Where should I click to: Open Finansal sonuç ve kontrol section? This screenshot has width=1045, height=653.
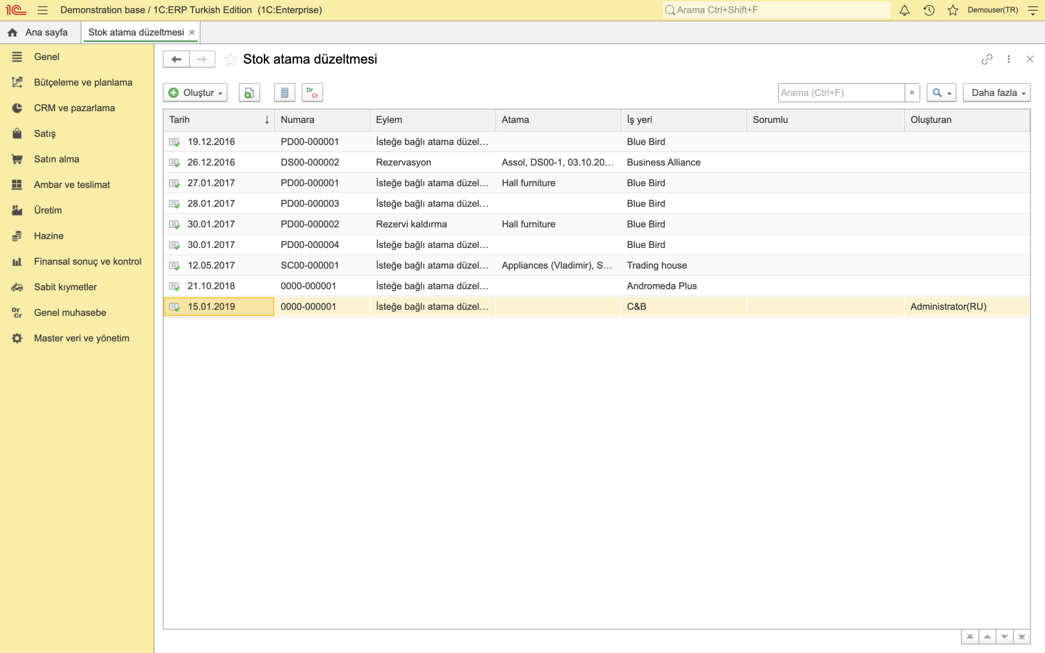pyautogui.click(x=77, y=261)
